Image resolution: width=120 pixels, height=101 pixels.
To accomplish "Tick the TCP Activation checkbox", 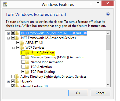I will click(23, 67).
